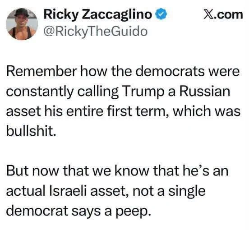Click the word "know" in second paragraph
Screen dimensions: 249x230
coord(132,170)
